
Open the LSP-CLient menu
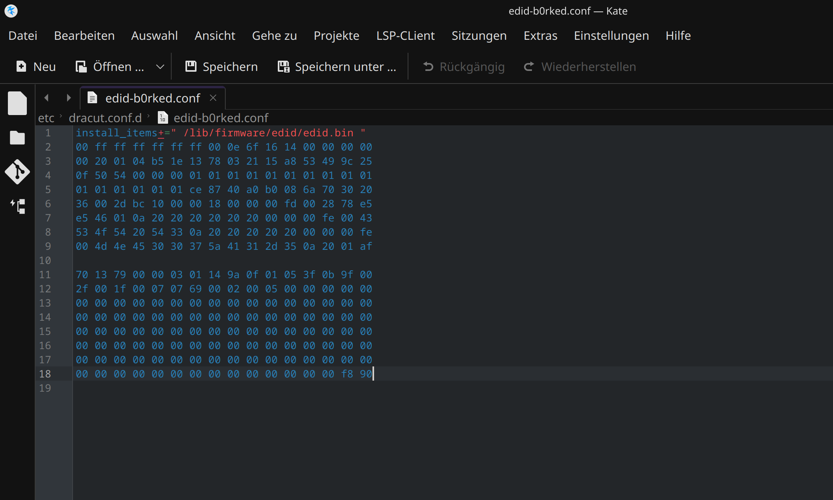pos(405,35)
